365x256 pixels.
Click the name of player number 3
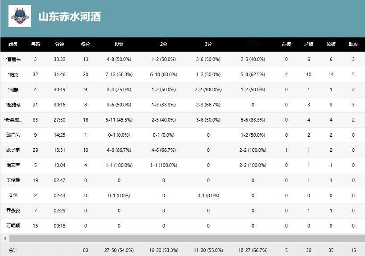(x=13, y=60)
